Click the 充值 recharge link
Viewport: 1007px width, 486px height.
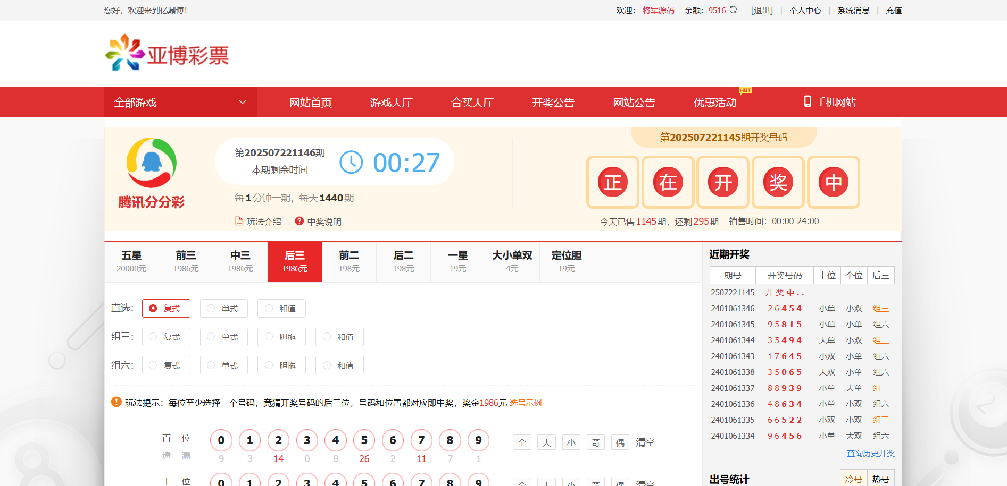pos(894,10)
